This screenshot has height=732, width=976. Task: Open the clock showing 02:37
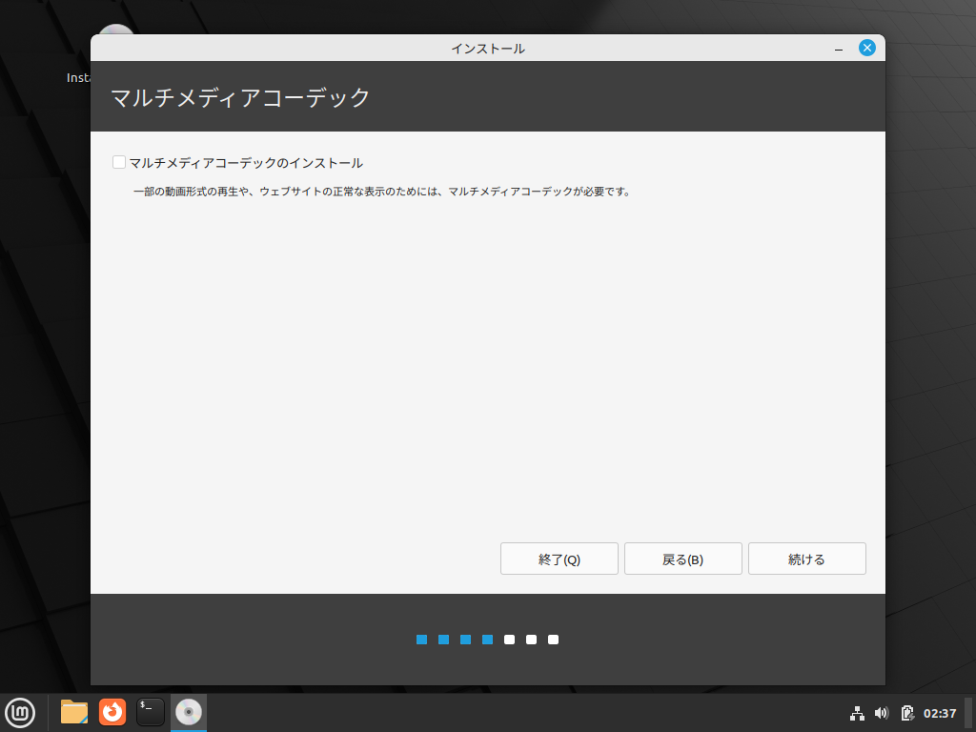(939, 713)
